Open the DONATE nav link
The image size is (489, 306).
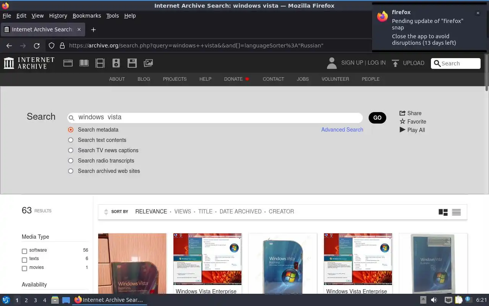pyautogui.click(x=236, y=79)
